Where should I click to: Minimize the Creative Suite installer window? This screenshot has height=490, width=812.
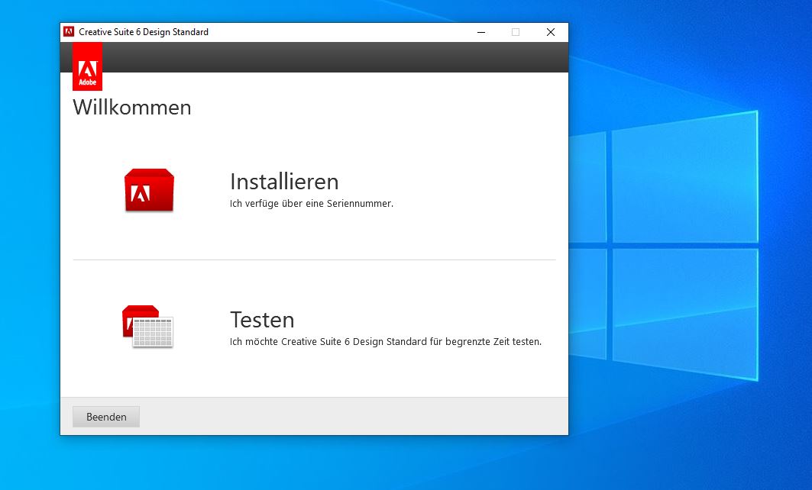pos(481,32)
